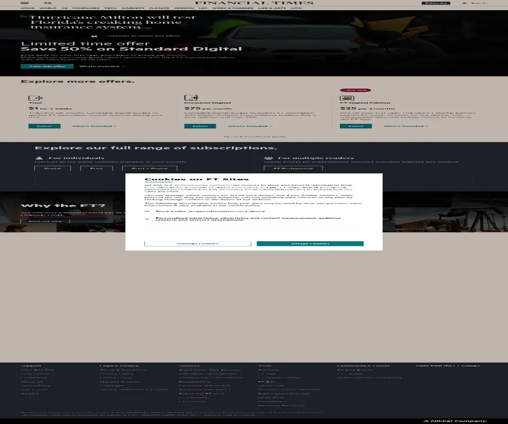Open the hamburger navigation menu
The image size is (508, 424).
[25, 3]
